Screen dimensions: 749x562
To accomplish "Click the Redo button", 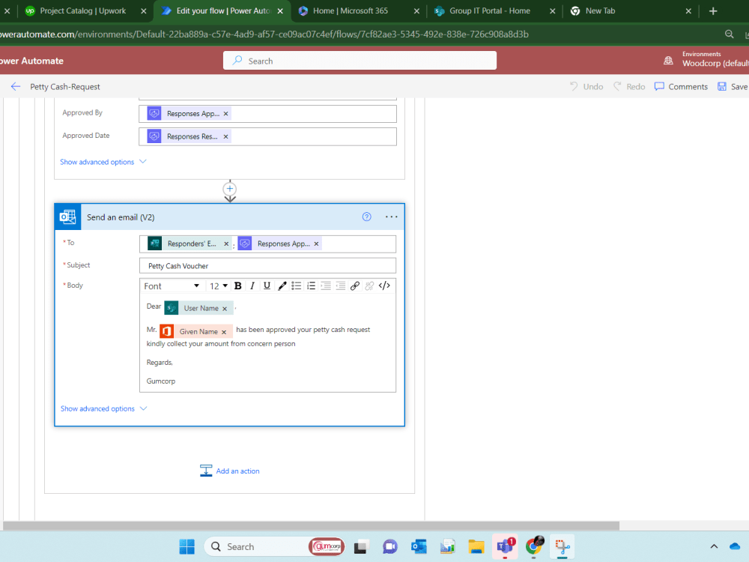I will click(x=629, y=86).
